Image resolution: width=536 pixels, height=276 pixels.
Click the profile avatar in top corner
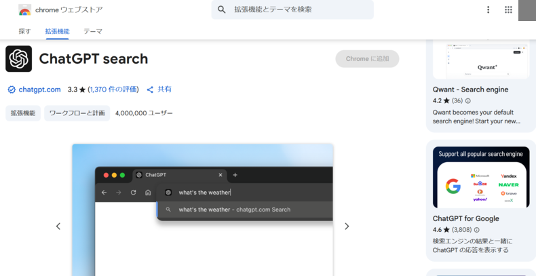527,10
